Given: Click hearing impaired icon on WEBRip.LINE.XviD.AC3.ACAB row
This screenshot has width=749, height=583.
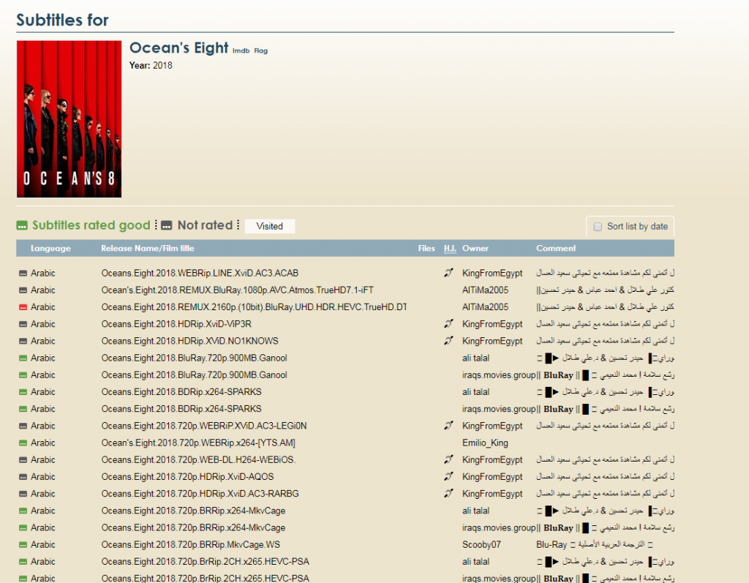Looking at the screenshot, I should click(x=448, y=274).
